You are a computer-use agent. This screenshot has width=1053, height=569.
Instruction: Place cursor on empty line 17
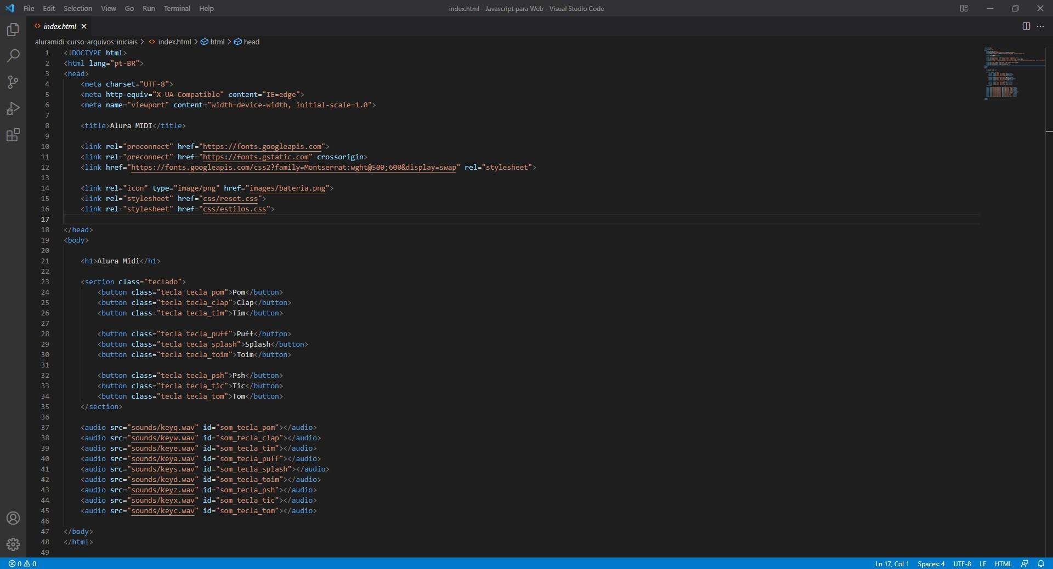(521, 219)
